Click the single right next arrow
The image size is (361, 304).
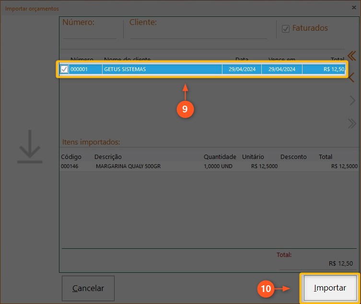point(352,100)
